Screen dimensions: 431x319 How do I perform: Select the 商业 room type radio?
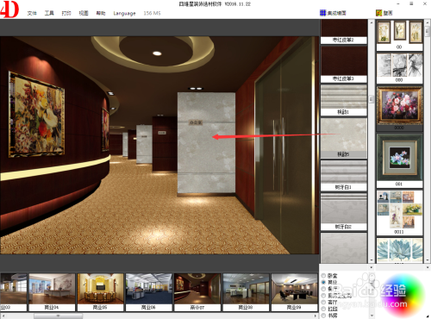click(323, 282)
